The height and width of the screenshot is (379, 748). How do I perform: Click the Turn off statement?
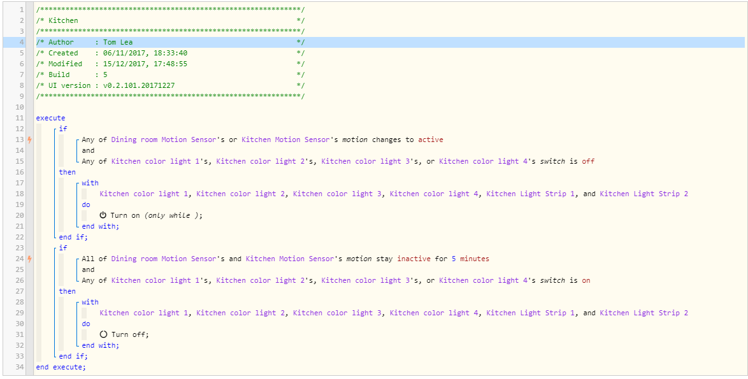coord(124,334)
